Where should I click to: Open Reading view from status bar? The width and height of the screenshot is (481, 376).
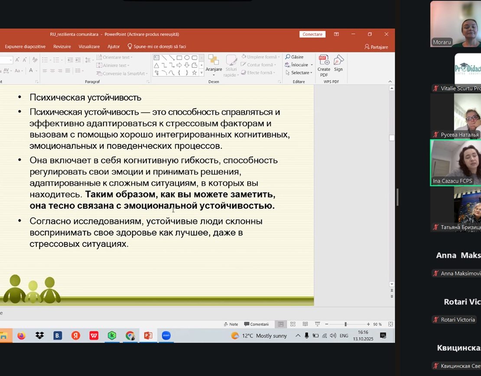[305, 324]
